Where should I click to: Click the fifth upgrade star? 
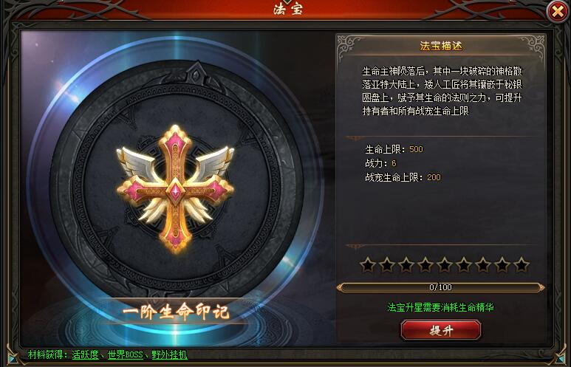pyautogui.click(x=445, y=264)
